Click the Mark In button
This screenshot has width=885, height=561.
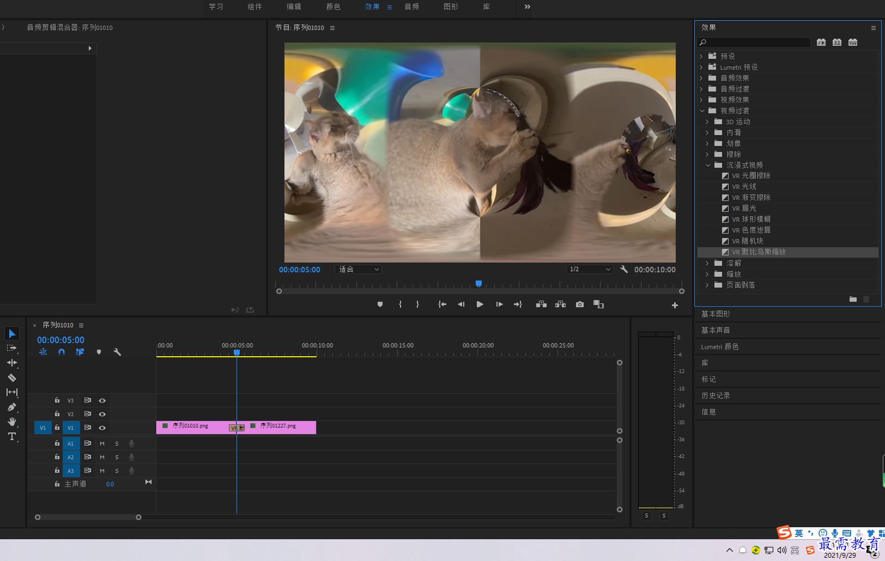[400, 304]
